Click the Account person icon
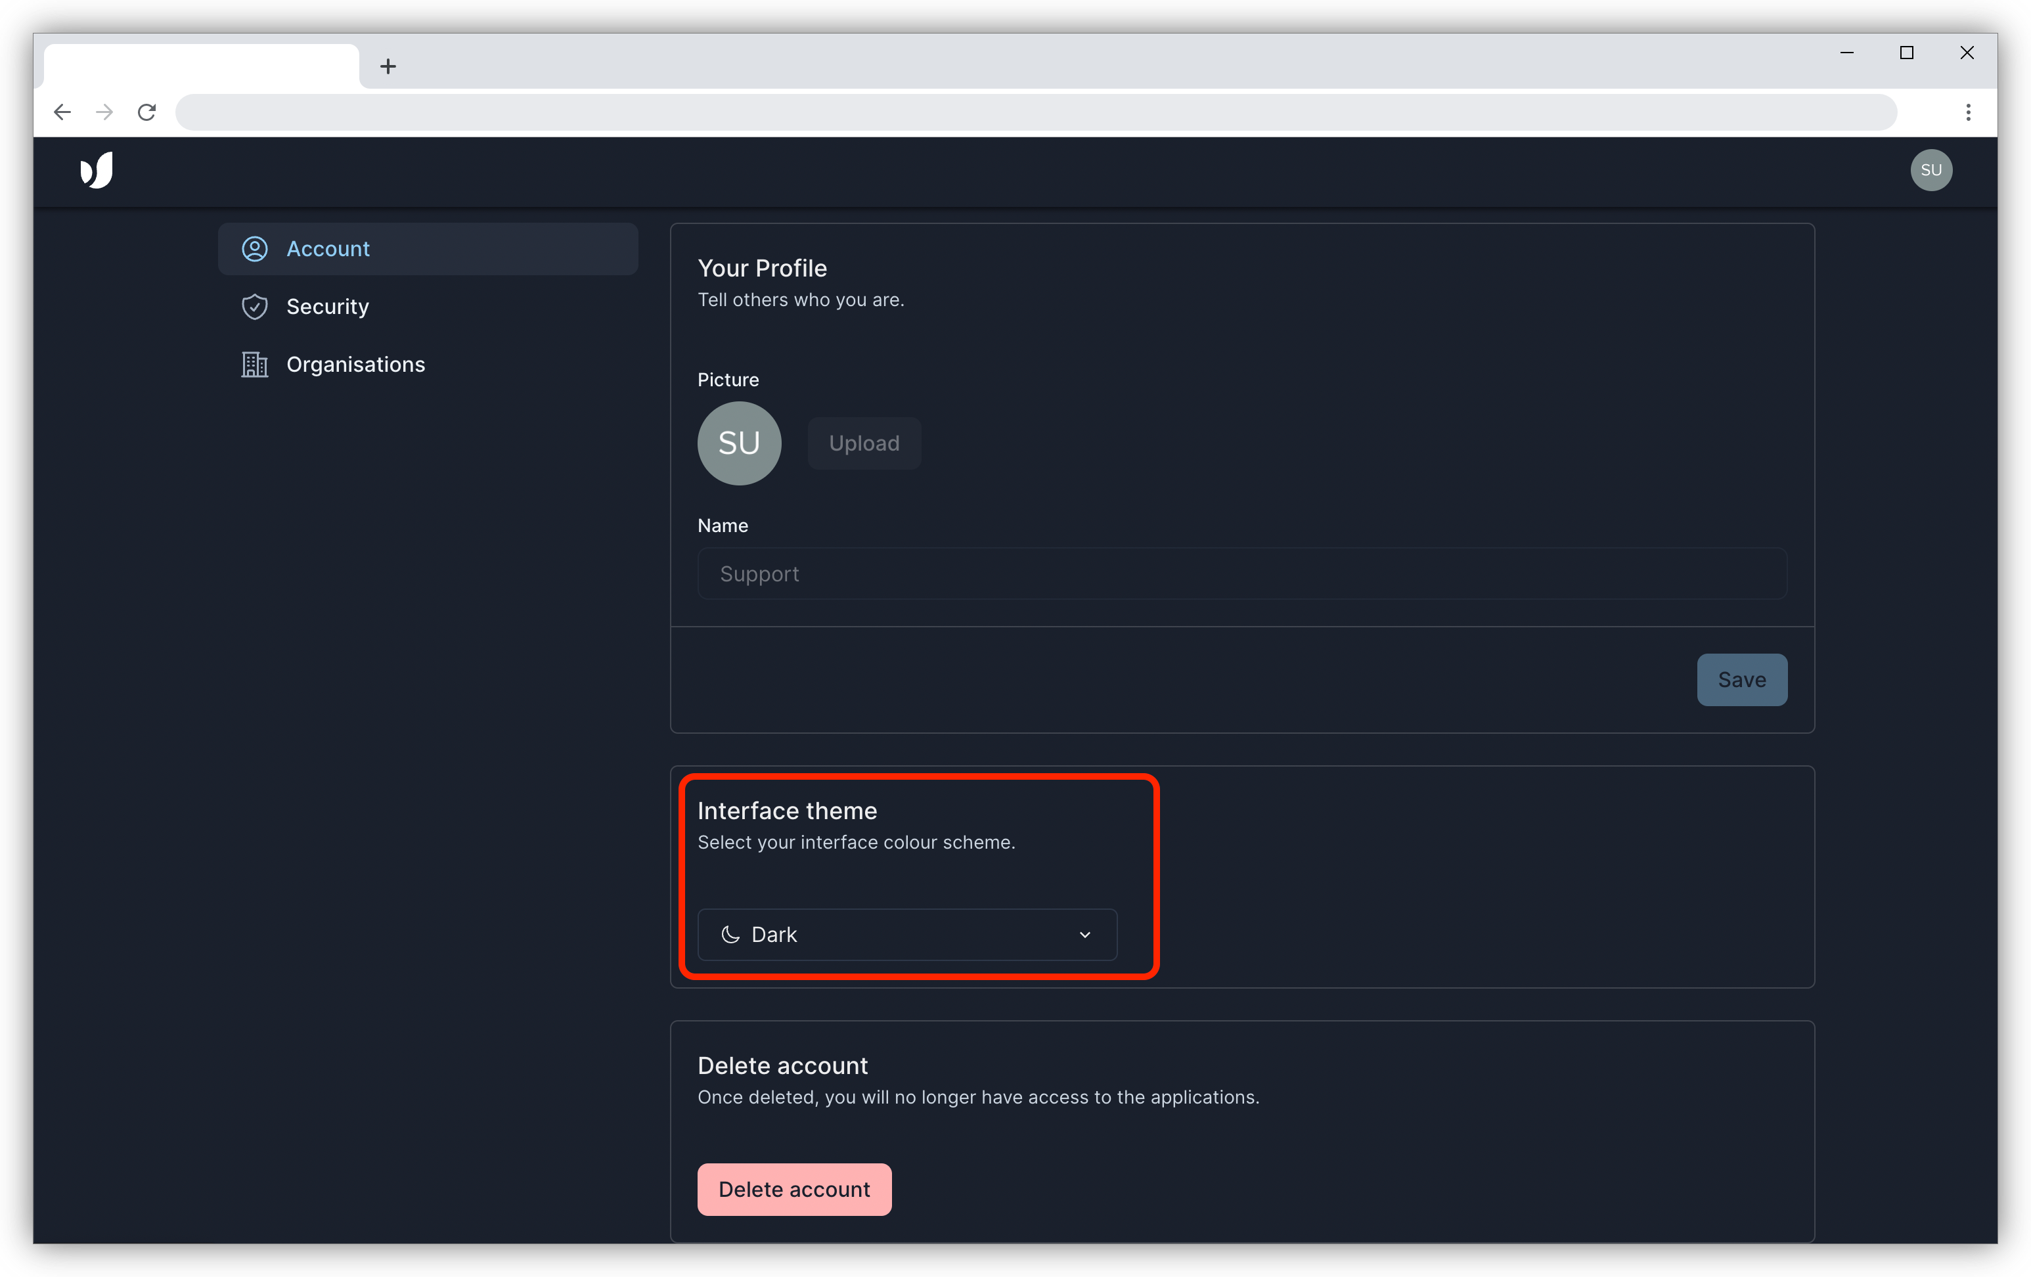The image size is (2031, 1277). [255, 249]
